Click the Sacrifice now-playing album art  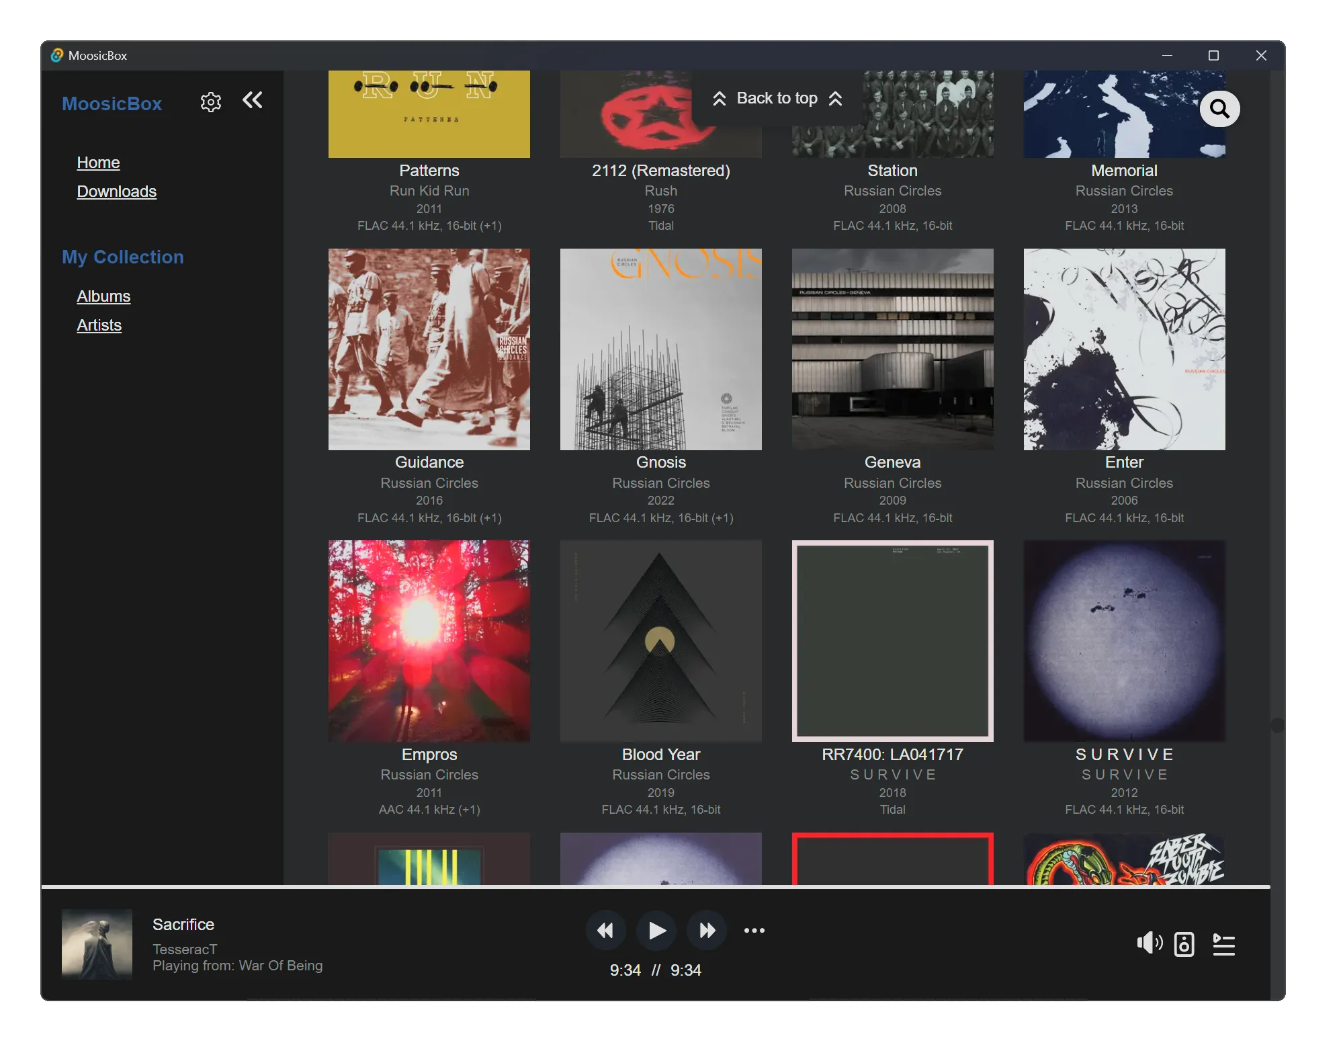(97, 944)
